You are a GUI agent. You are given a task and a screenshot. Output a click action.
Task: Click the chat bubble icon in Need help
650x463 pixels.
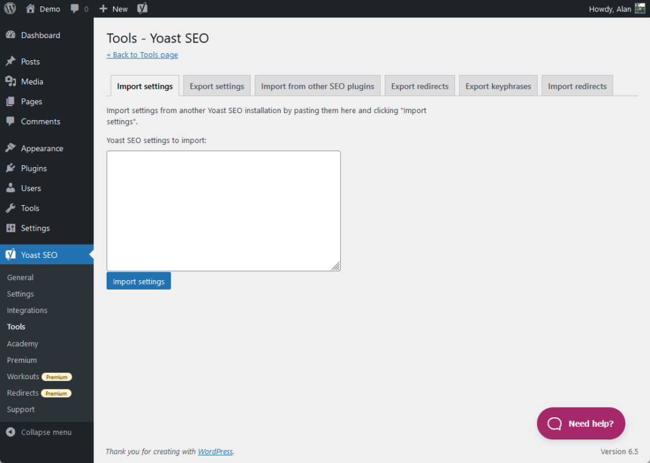tap(555, 424)
